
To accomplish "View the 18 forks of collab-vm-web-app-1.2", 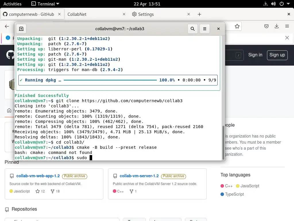I will tap(55, 191).
